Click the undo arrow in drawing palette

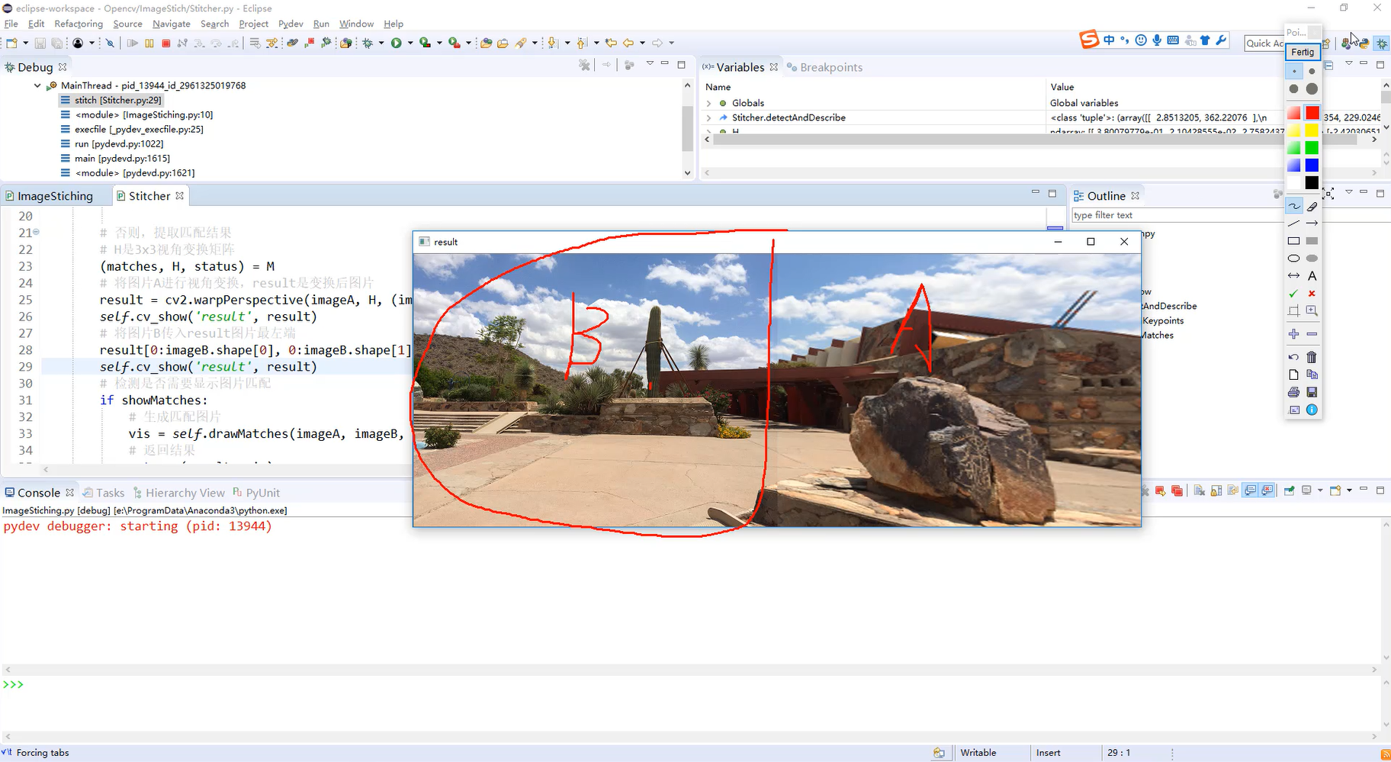coord(1294,357)
